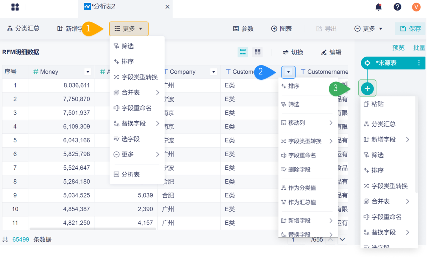Toggle the card view layout icon

[x=257, y=52]
